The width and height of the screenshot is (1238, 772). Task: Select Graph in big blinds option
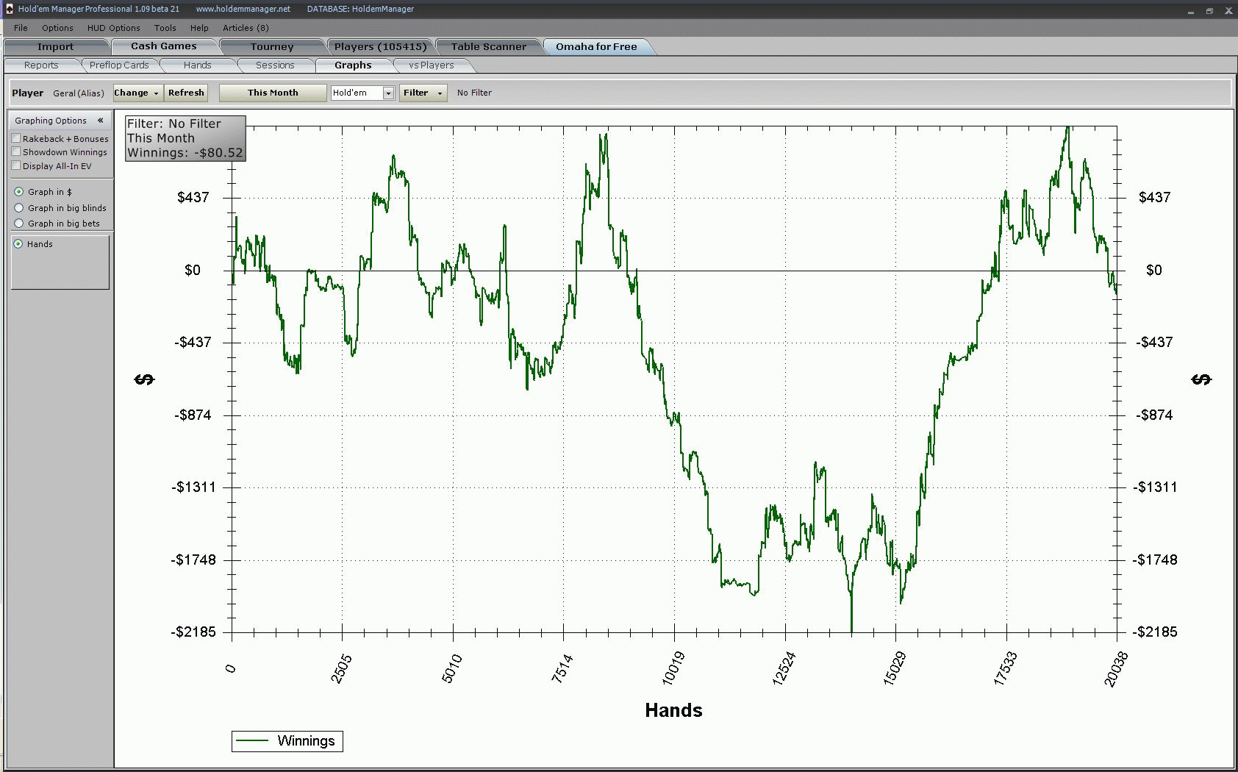19,208
